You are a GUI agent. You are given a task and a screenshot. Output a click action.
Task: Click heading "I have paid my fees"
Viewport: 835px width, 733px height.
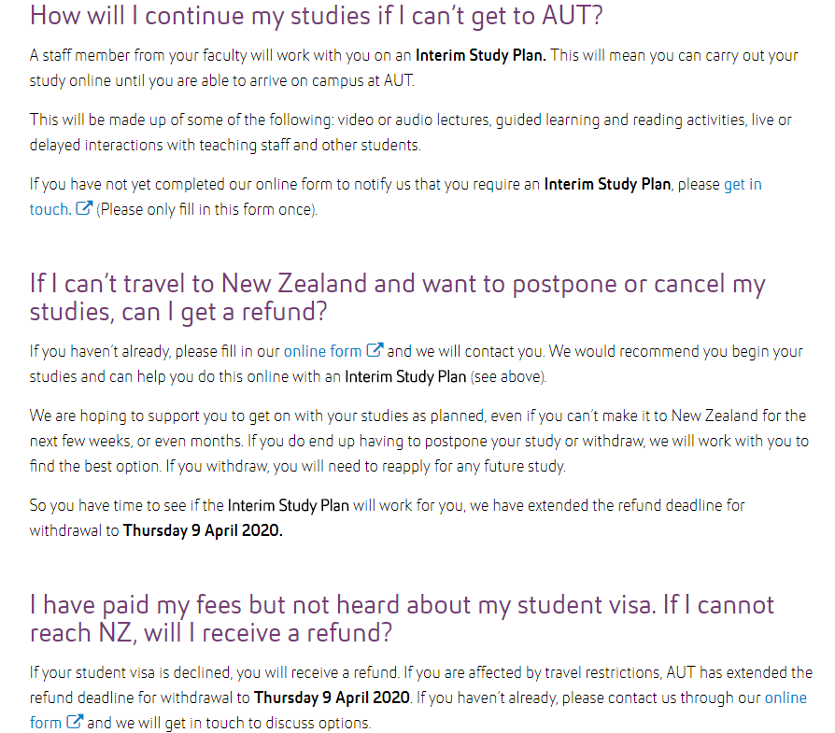[402, 618]
